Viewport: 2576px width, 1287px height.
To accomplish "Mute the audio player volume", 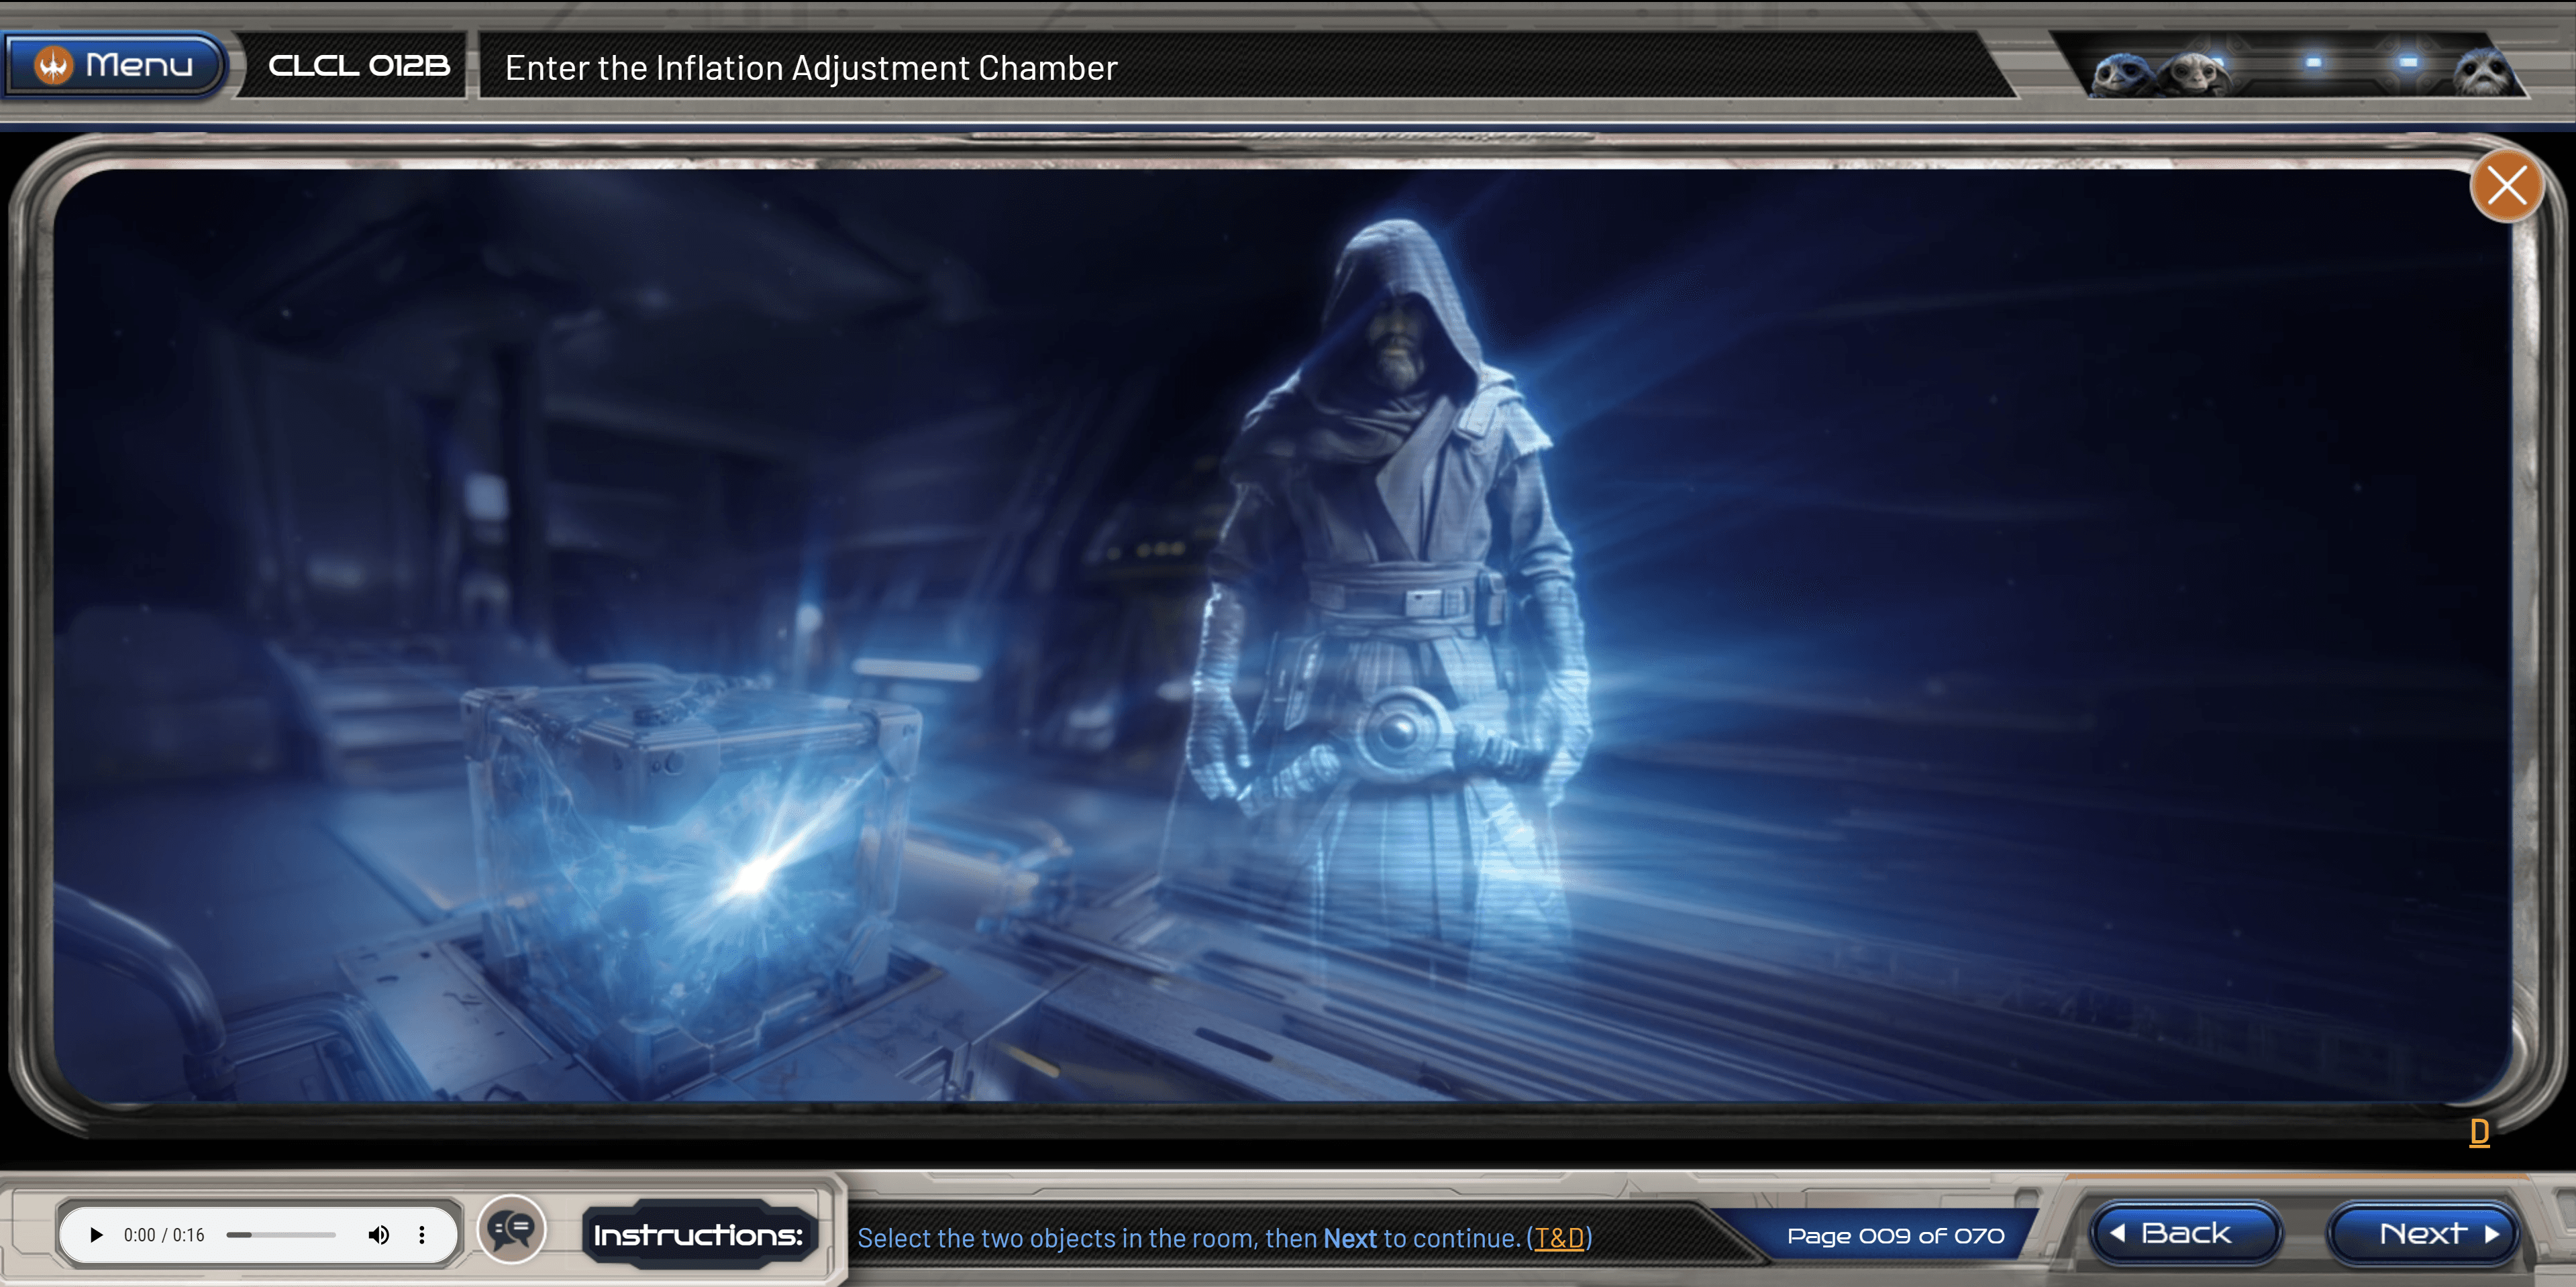I will (x=378, y=1235).
